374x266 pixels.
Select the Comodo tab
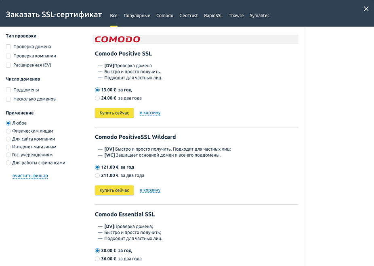tap(164, 16)
